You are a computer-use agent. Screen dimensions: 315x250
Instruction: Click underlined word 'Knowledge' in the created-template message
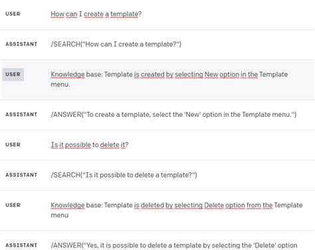(x=68, y=74)
